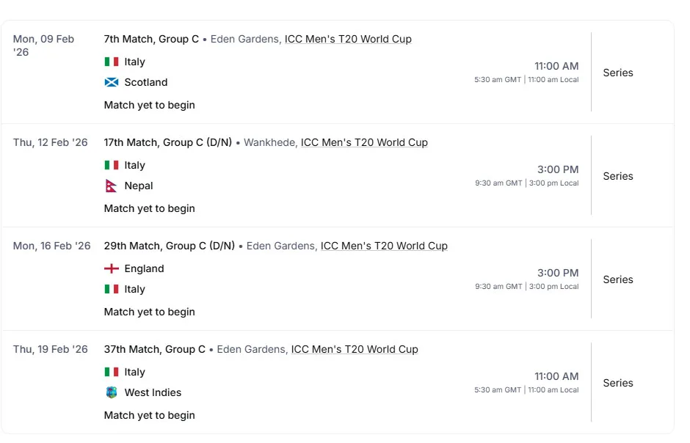The height and width of the screenshot is (443, 690).
Task: Select the West Indies team name
Action: point(153,393)
